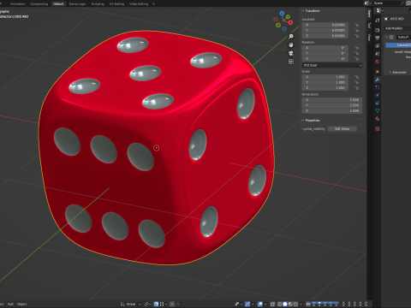Viewport: 411px width, 308px height.
Task: Switch to the Compositing workspace tab
Action: (x=39, y=3)
